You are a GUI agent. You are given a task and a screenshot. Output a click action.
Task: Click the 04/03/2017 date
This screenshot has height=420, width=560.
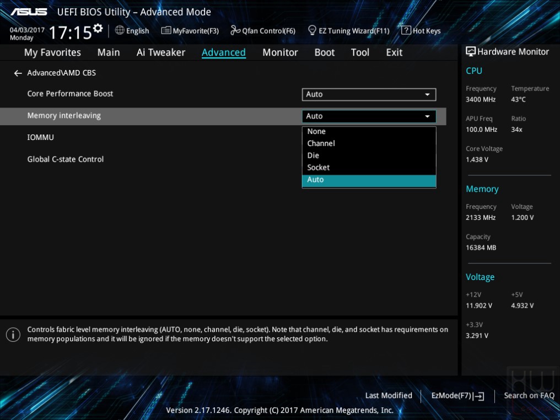[27, 30]
